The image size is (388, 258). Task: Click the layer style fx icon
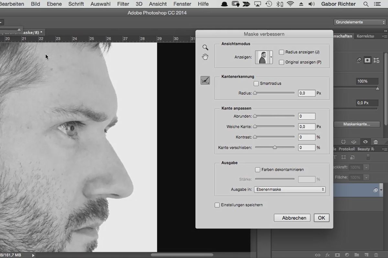(328, 255)
